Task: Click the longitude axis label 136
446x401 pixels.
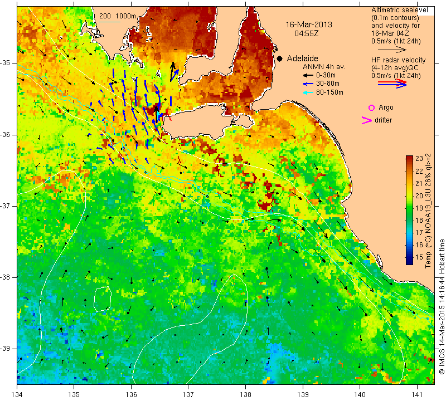Action: (131, 395)
